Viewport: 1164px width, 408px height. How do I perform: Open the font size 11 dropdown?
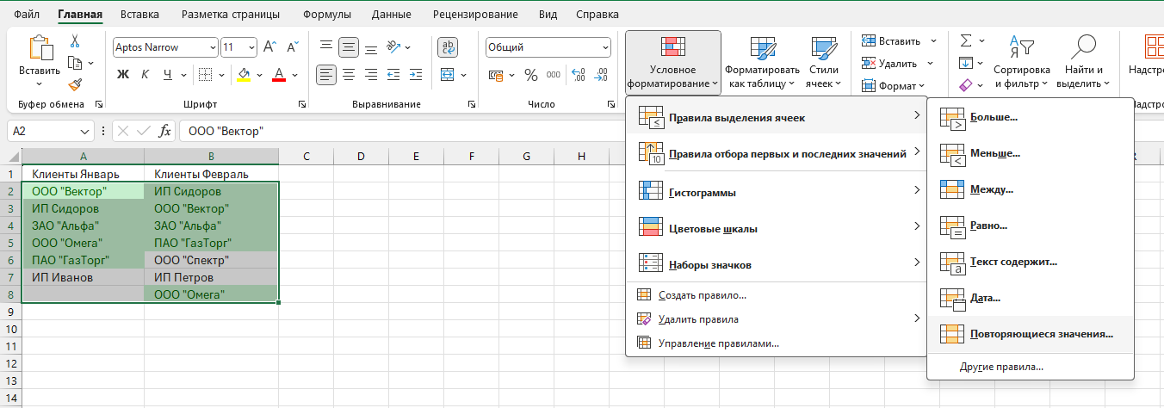click(251, 47)
